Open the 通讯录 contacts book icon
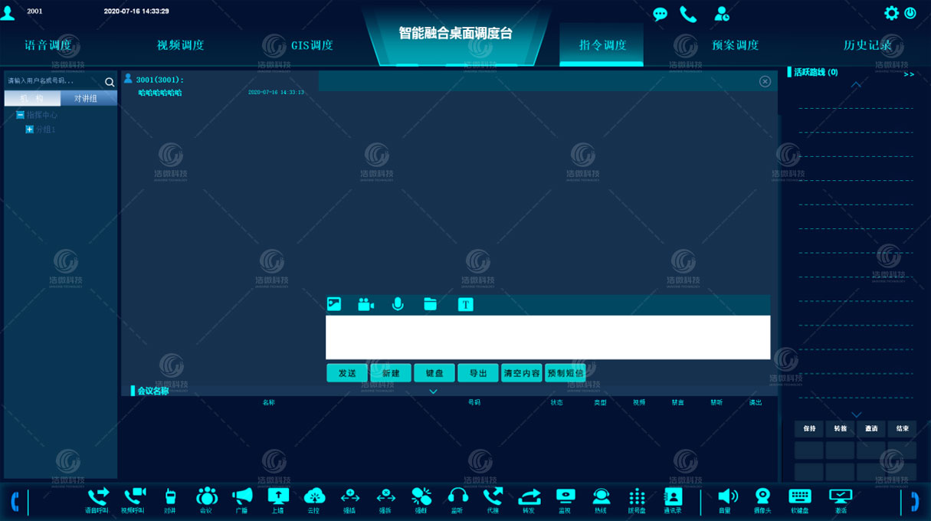Image resolution: width=931 pixels, height=521 pixels. pyautogui.click(x=673, y=497)
